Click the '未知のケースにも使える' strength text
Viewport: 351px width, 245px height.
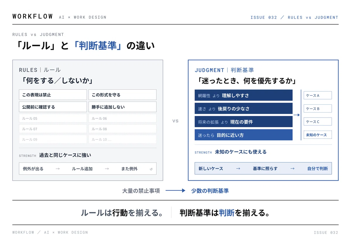click(241, 152)
